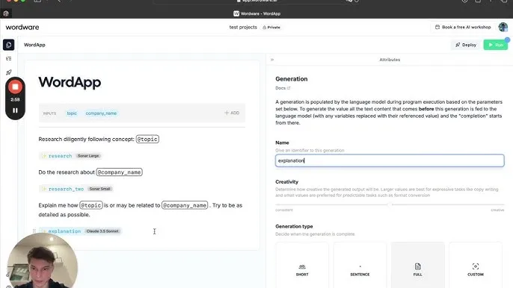Open the test projects breadcrumb

coord(243,27)
